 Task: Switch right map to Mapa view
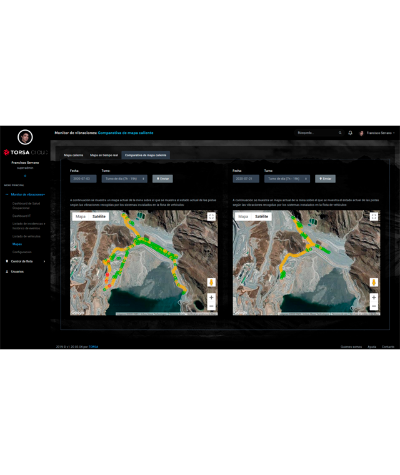pyautogui.click(x=243, y=216)
